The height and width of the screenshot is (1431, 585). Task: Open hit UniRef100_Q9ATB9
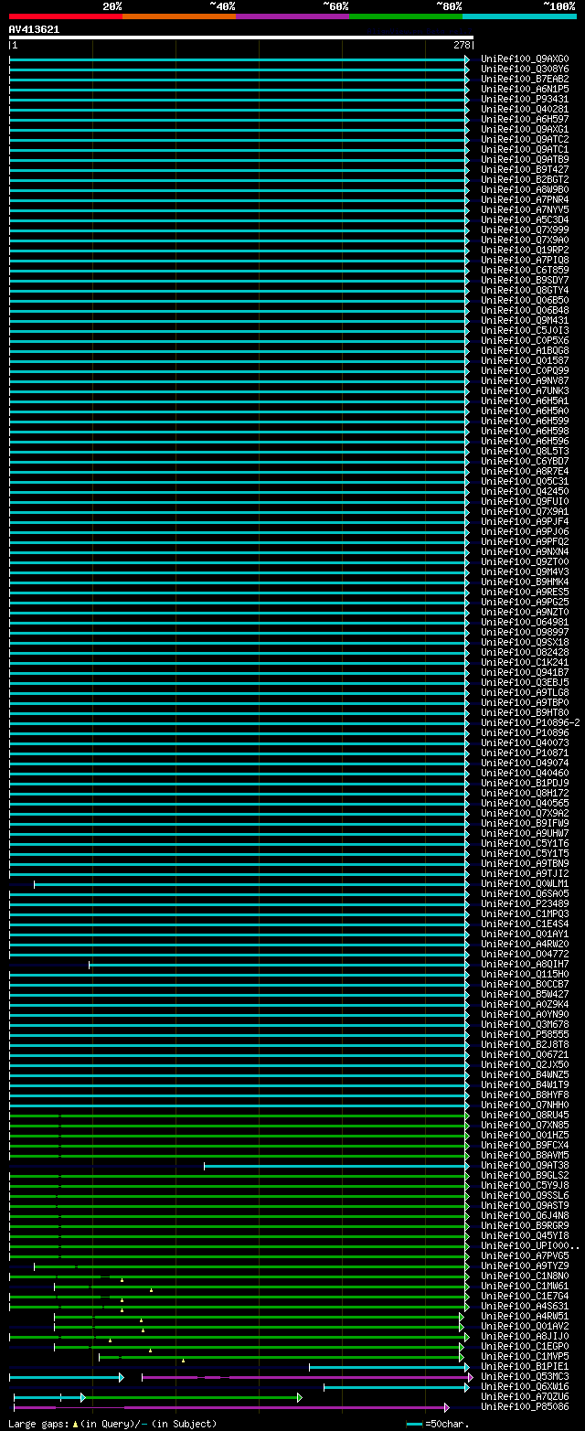point(525,159)
